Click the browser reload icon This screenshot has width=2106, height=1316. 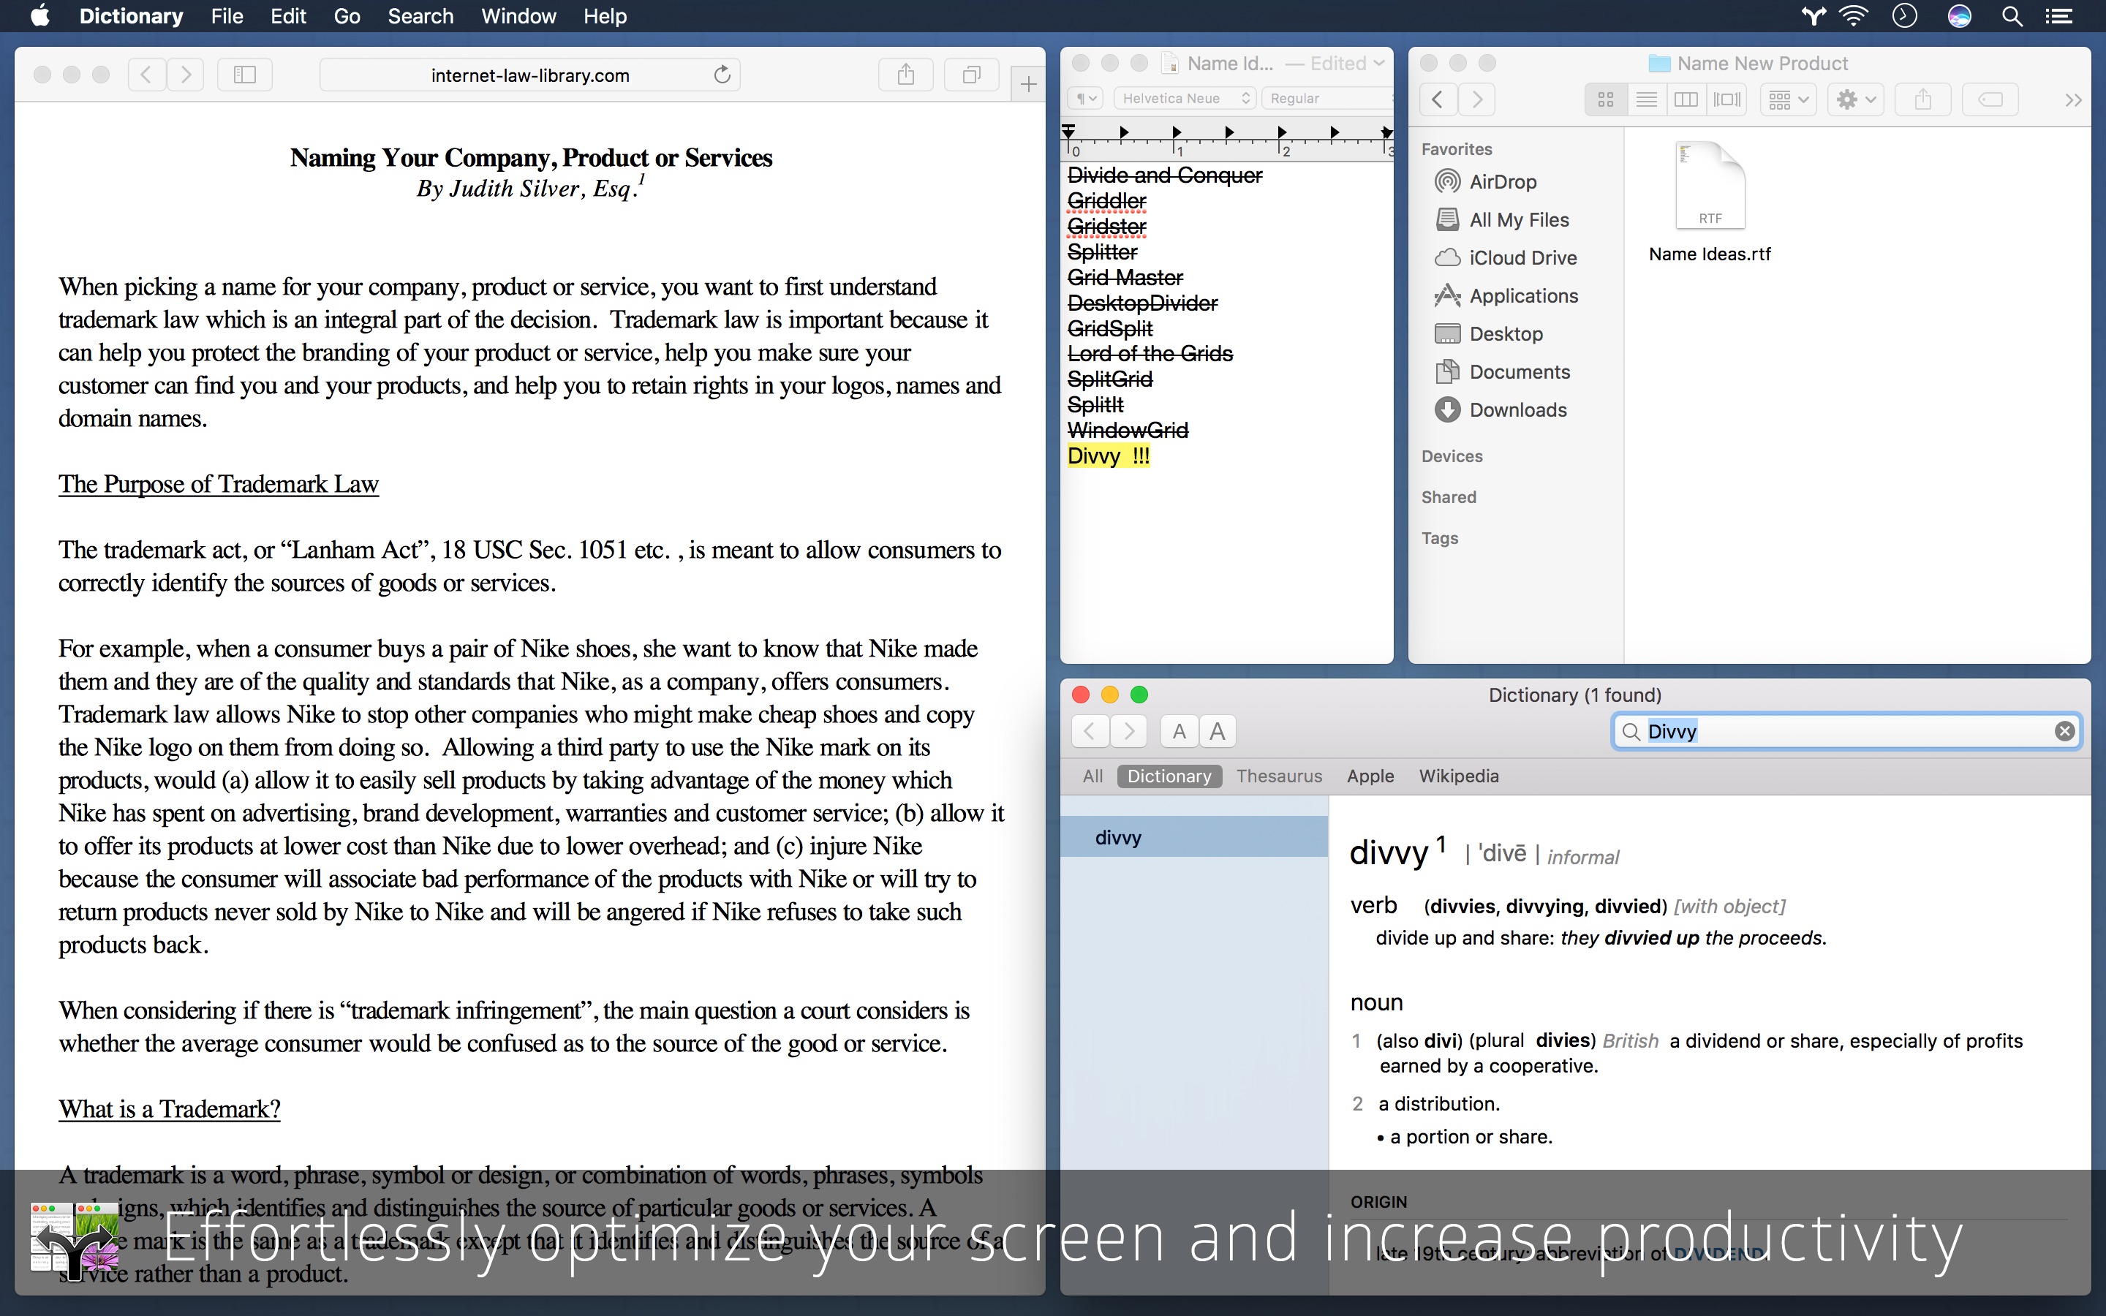[723, 73]
